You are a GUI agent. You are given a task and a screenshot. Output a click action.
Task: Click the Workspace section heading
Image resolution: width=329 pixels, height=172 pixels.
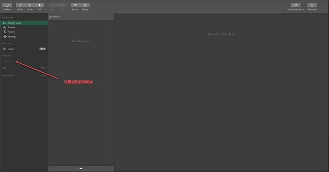click(8, 18)
